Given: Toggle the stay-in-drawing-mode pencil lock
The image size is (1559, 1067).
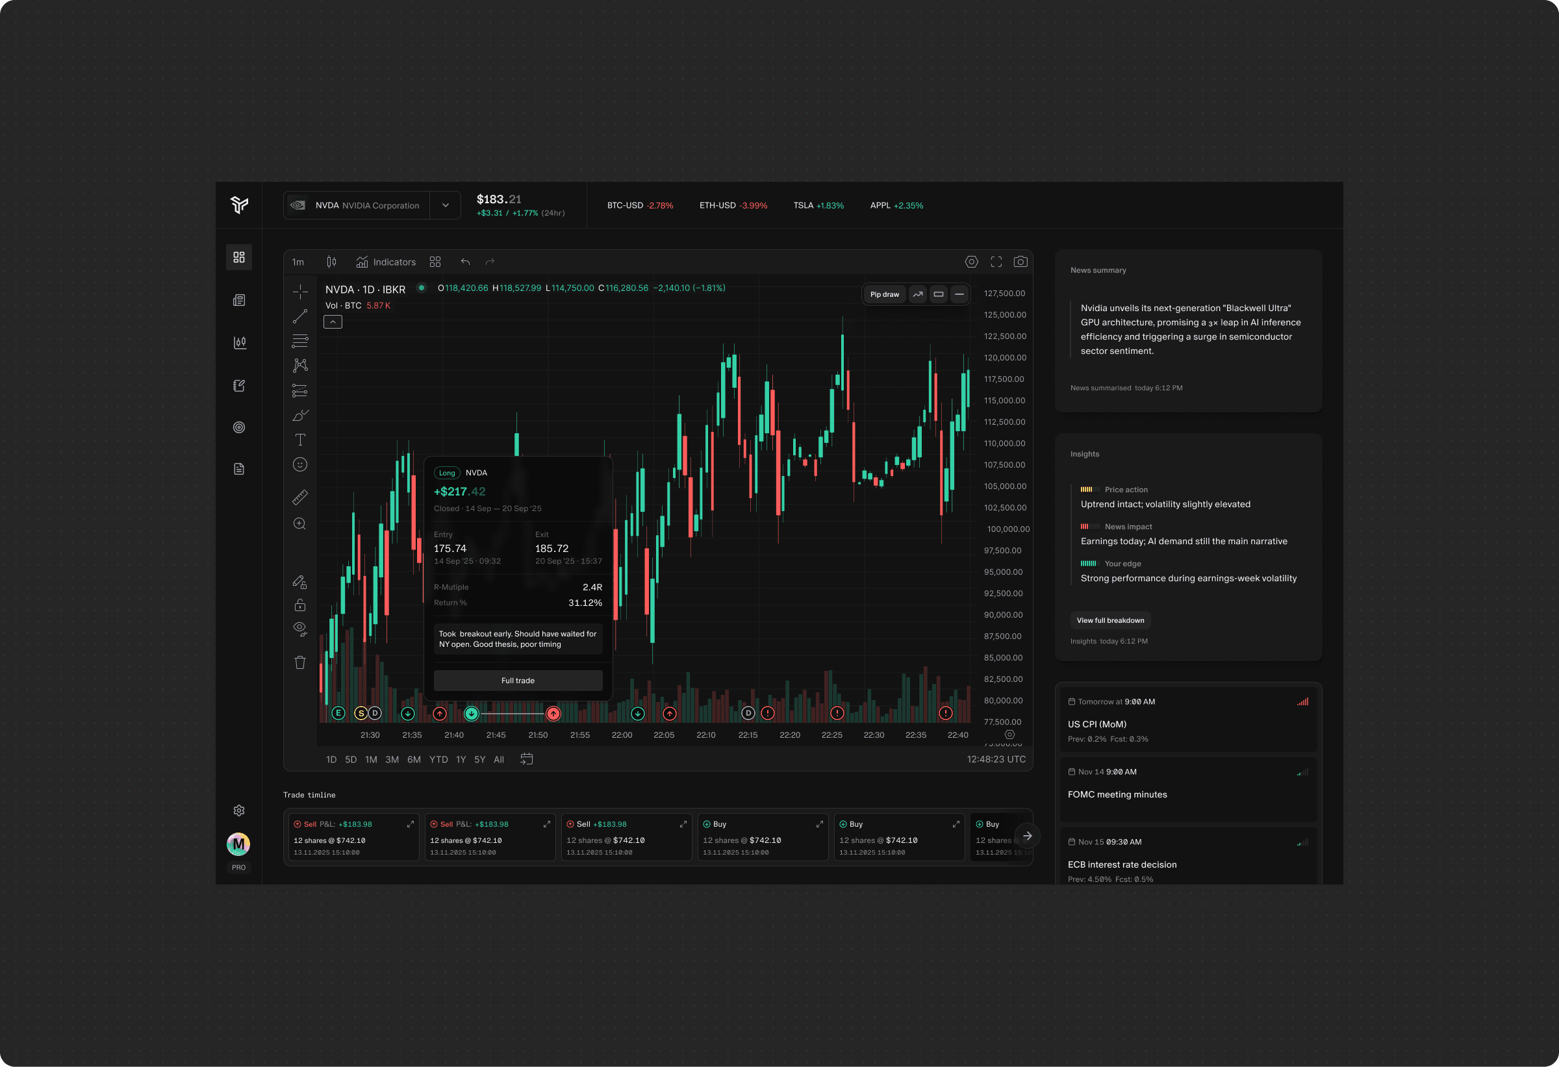Looking at the screenshot, I should 301,581.
